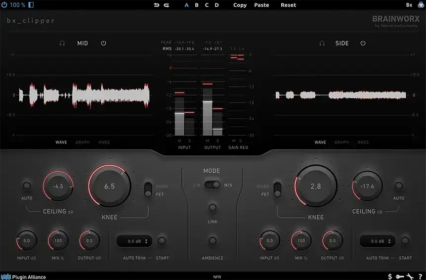
Task: Switch SIDE display to KNEE view
Action: coord(363,142)
